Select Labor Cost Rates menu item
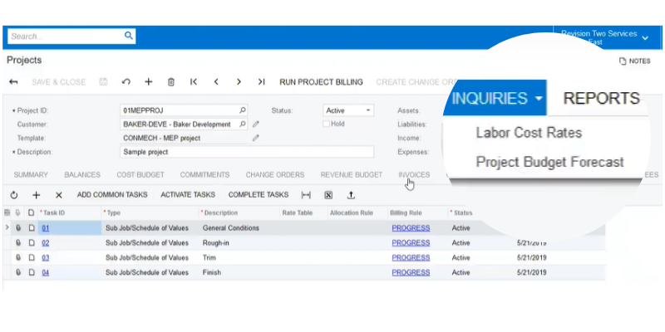The image size is (665, 332). (529, 133)
